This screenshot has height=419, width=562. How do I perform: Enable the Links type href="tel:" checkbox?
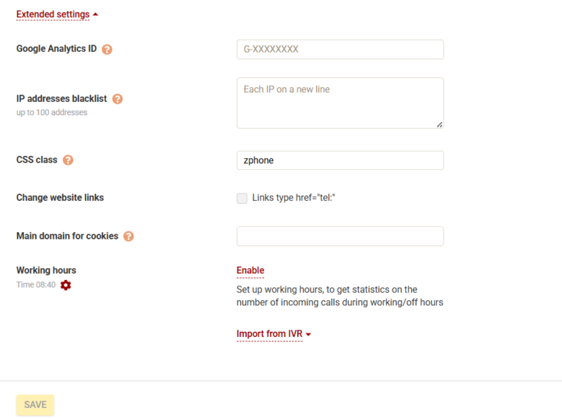click(x=242, y=198)
